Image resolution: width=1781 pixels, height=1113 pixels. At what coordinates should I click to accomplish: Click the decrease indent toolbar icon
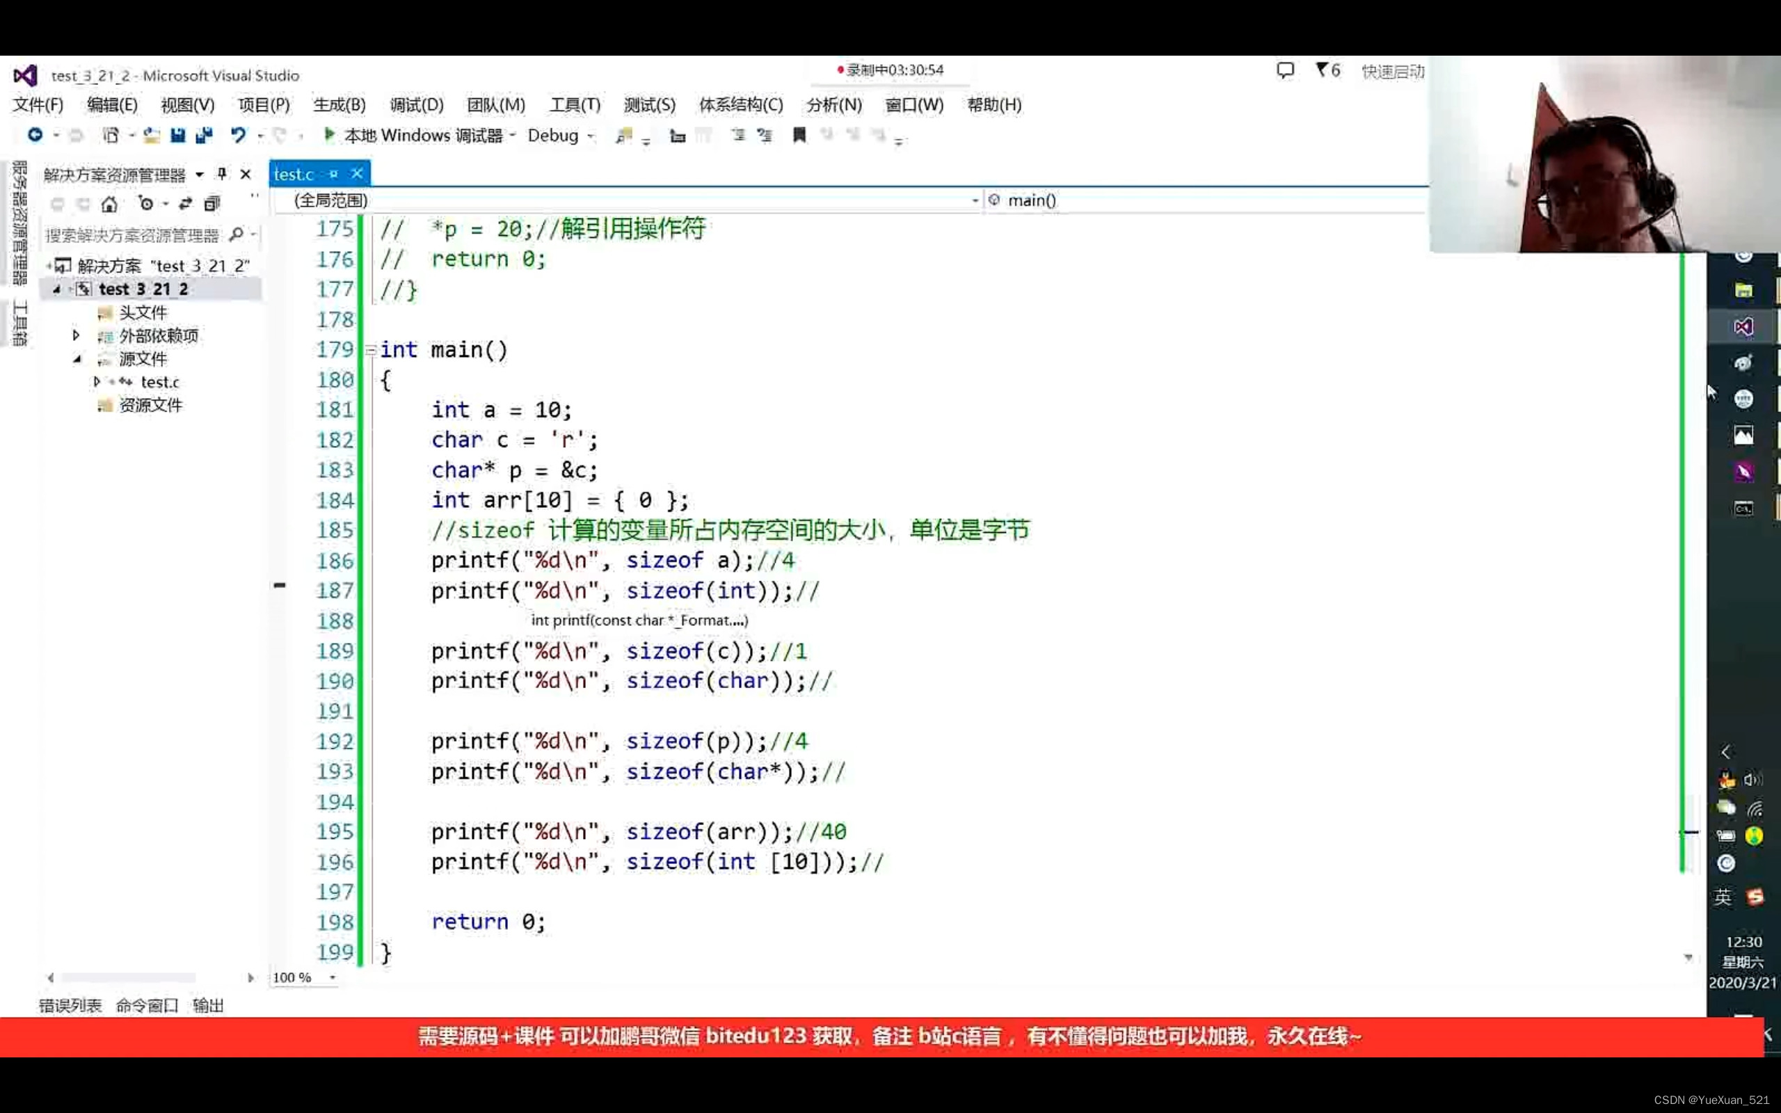[676, 136]
